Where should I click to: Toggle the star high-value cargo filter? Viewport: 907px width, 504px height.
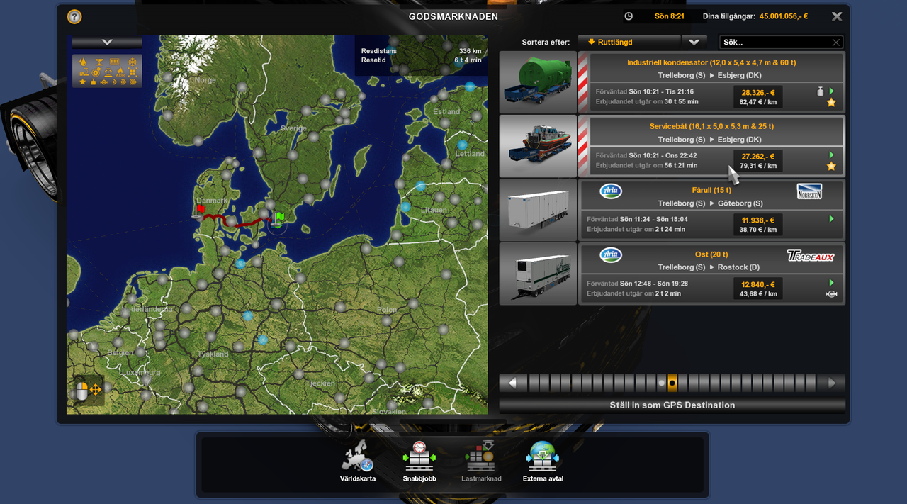[x=82, y=82]
